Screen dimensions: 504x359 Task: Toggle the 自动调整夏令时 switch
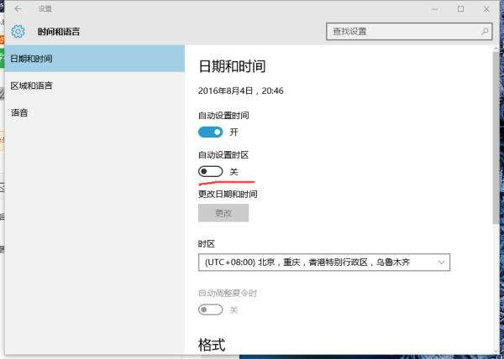pyautogui.click(x=211, y=310)
